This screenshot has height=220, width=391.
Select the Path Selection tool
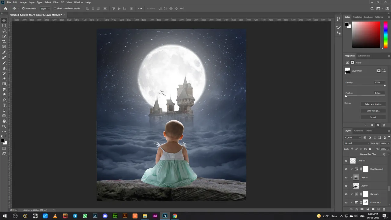coord(4,110)
